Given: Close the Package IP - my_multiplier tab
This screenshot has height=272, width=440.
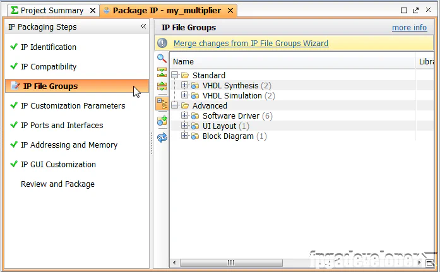Looking at the screenshot, I should coord(230,11).
